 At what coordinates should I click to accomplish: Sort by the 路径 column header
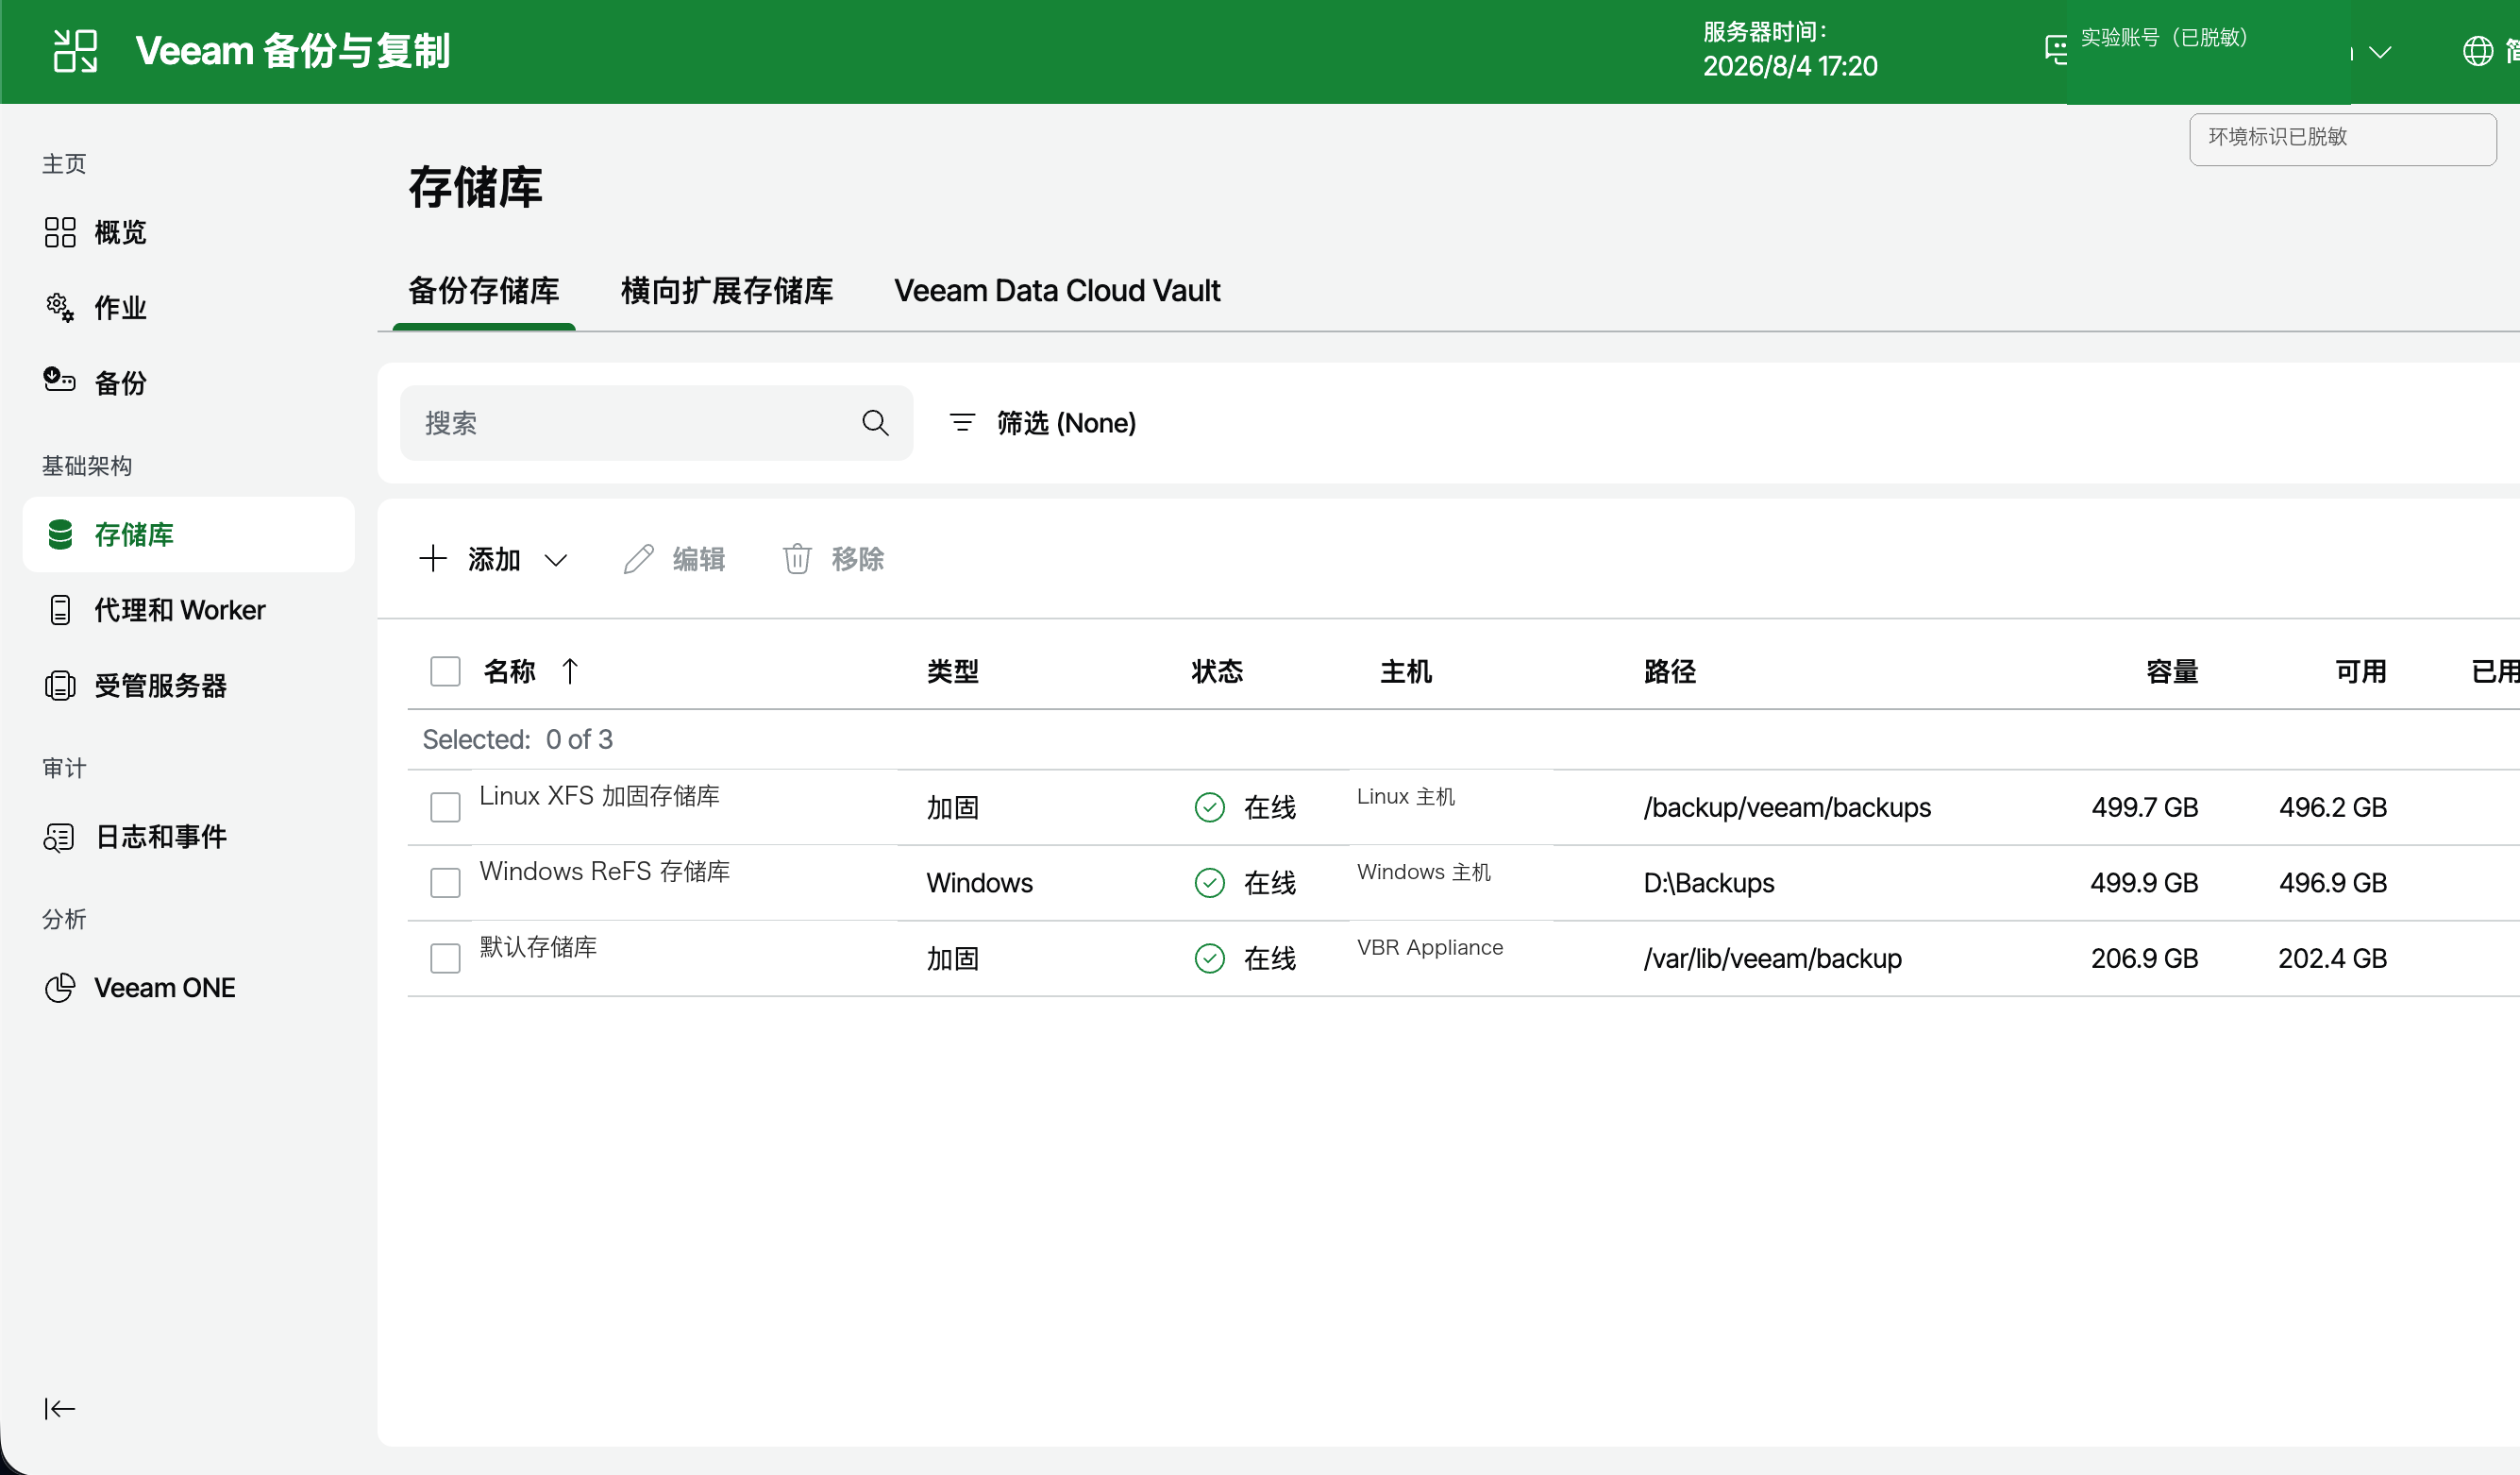pos(1670,671)
